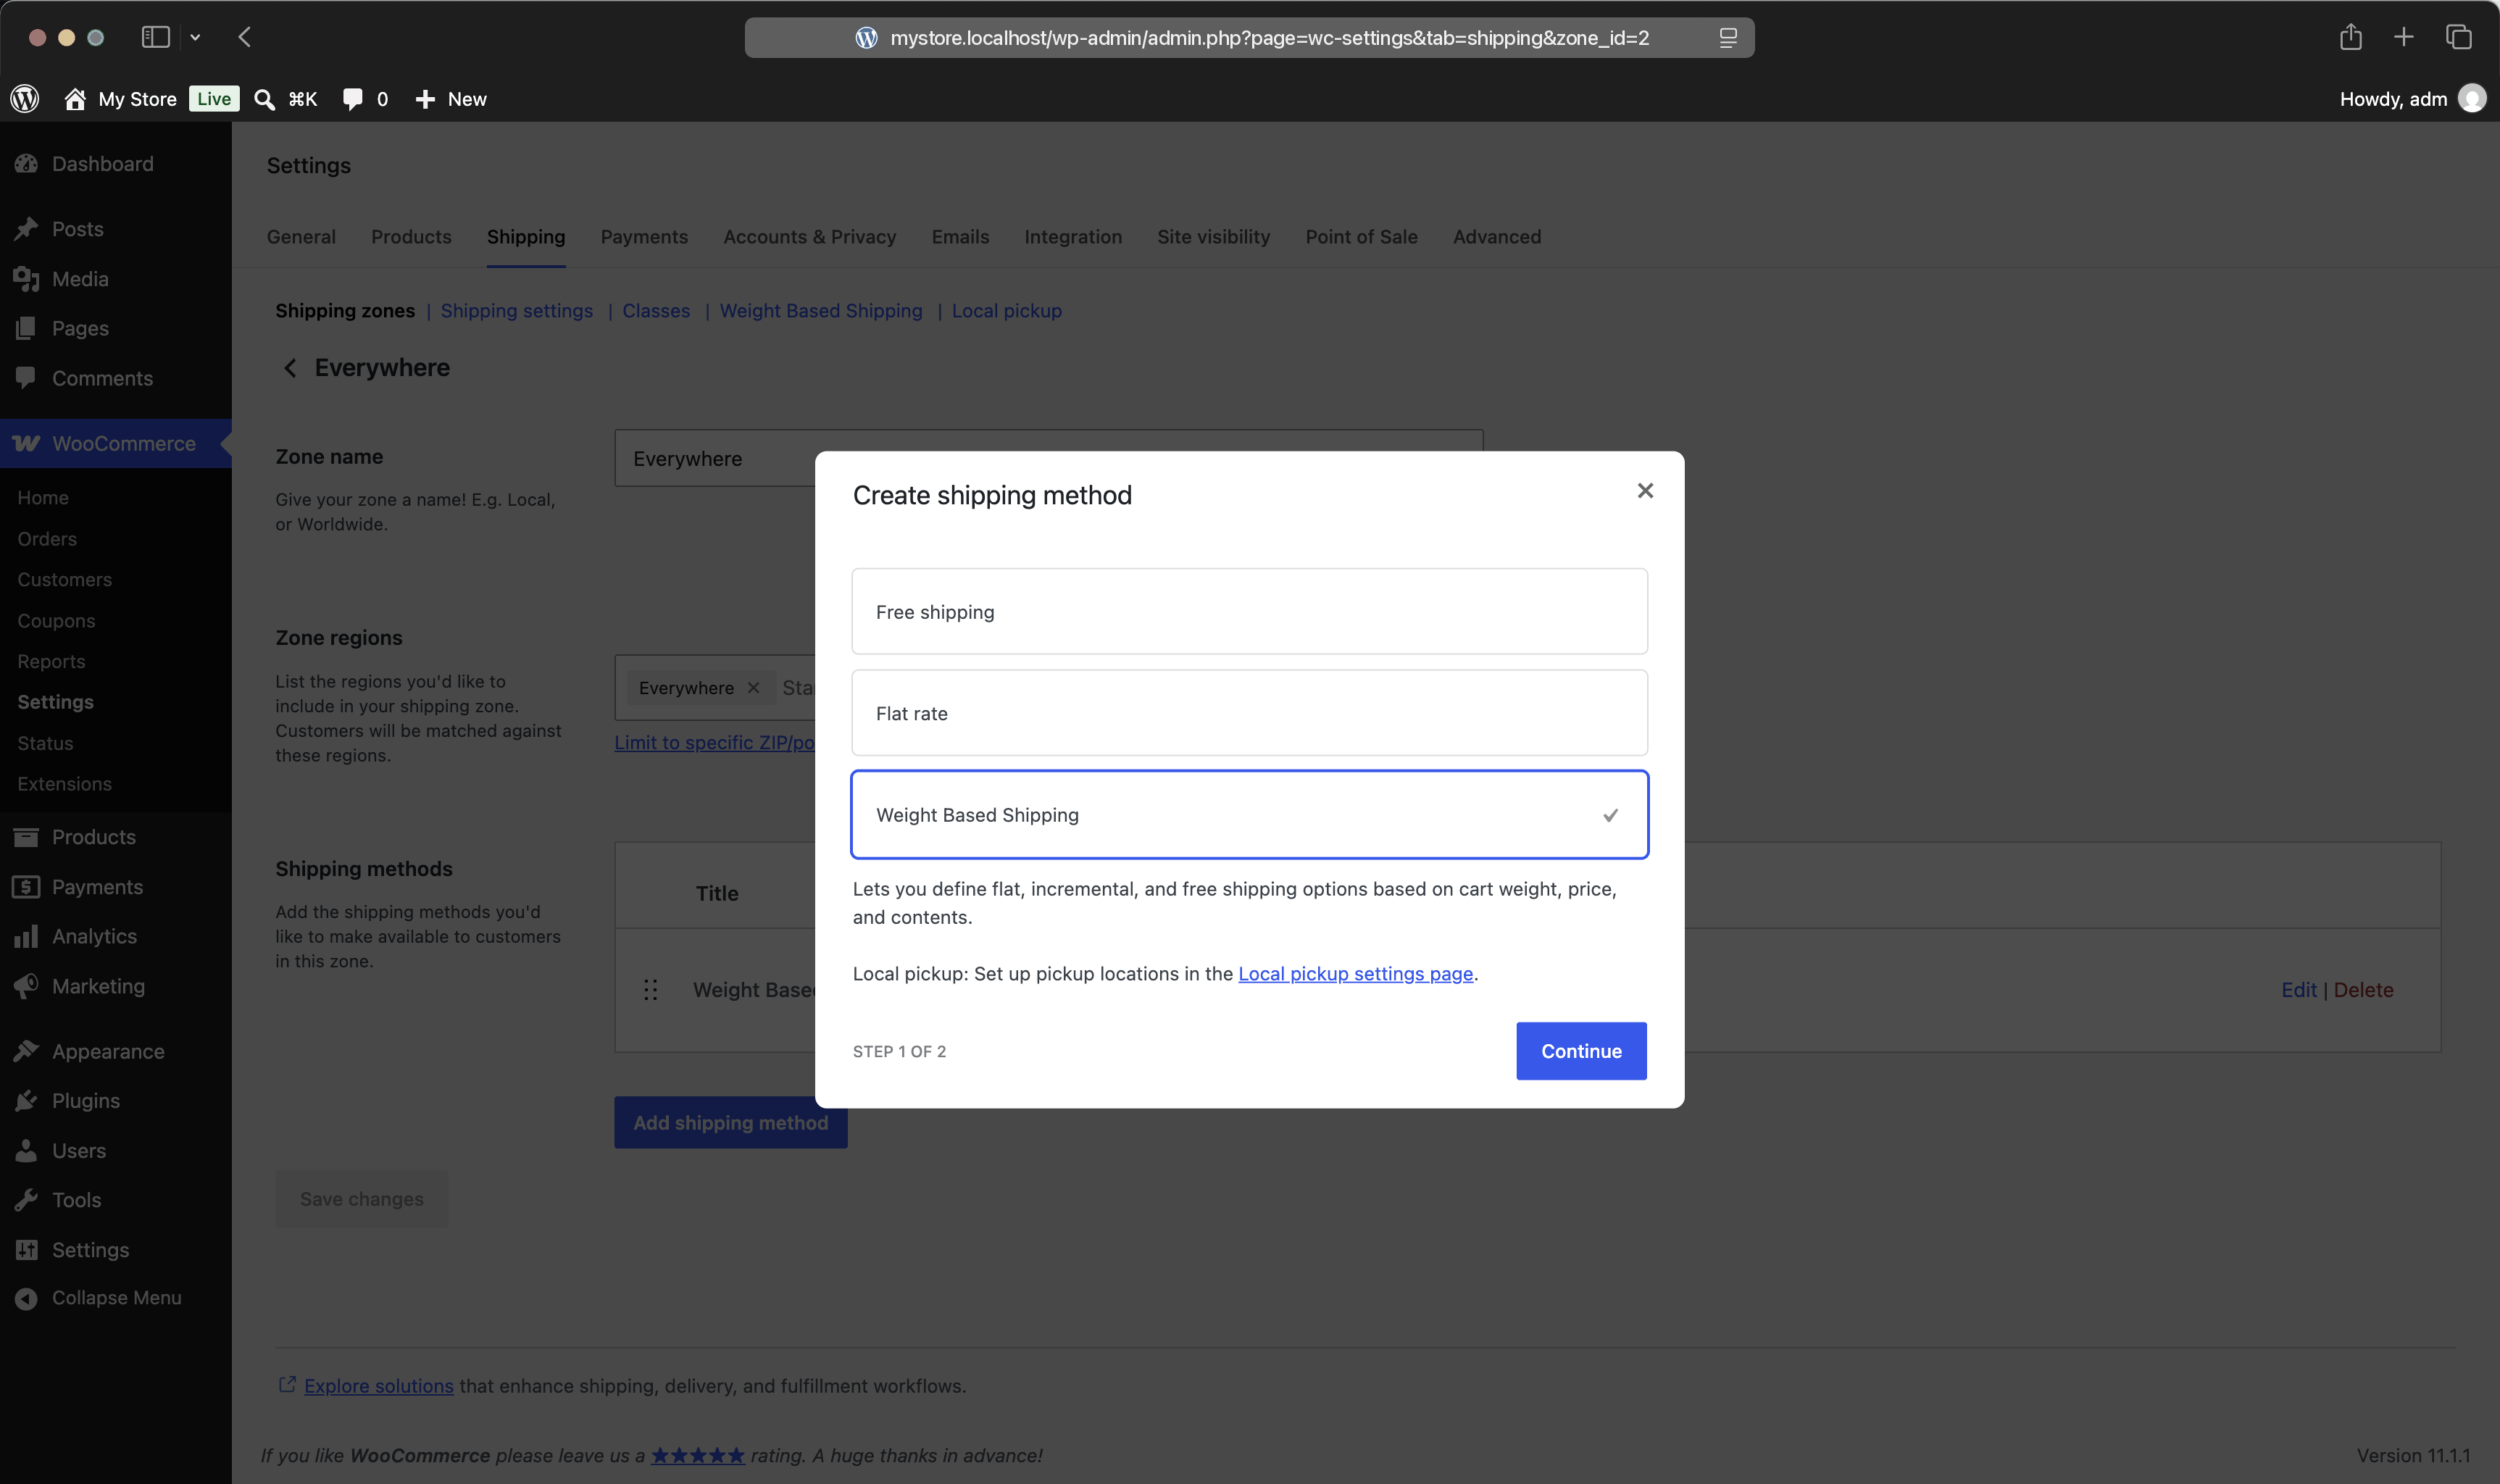Open WooCommerce Reports submenu
The width and height of the screenshot is (2500, 1484).
click(51, 662)
